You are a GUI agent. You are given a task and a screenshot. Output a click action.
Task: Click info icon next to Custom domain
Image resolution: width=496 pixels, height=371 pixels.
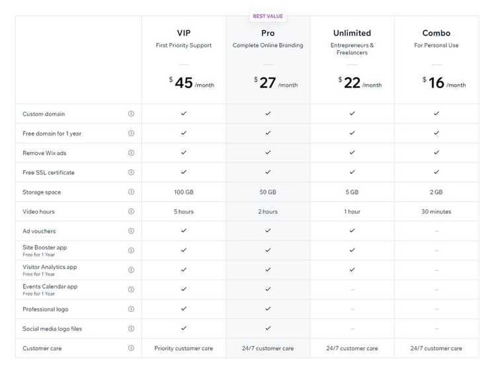click(x=131, y=114)
